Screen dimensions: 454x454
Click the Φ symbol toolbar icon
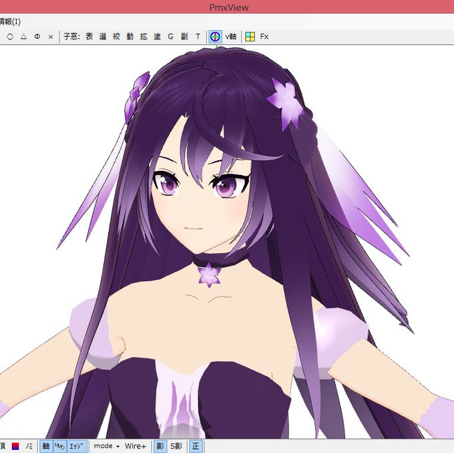[37, 37]
